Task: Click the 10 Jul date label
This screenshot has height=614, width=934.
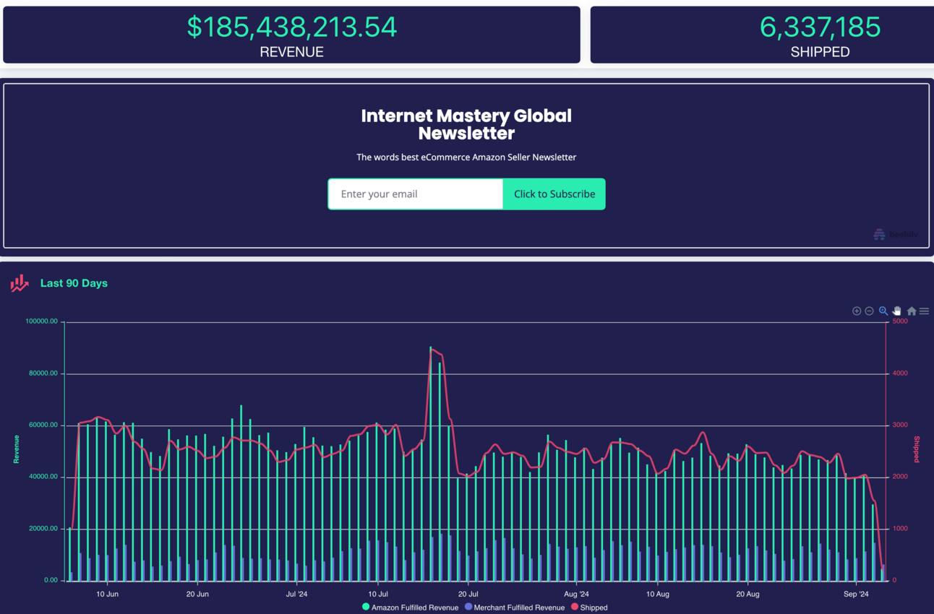Action: tap(378, 594)
